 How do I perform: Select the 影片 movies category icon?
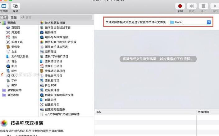pyautogui.click(x=8, y=66)
